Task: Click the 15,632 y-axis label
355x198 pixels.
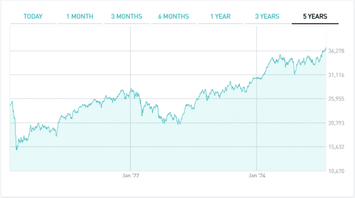Action: coord(337,147)
